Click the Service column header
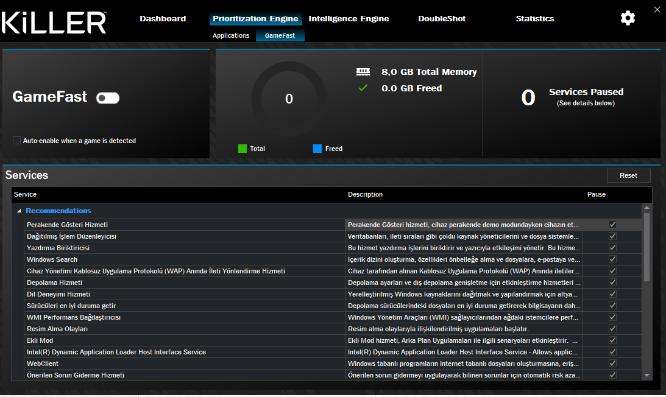Image resolution: width=666 pixels, height=397 pixels. 25,194
